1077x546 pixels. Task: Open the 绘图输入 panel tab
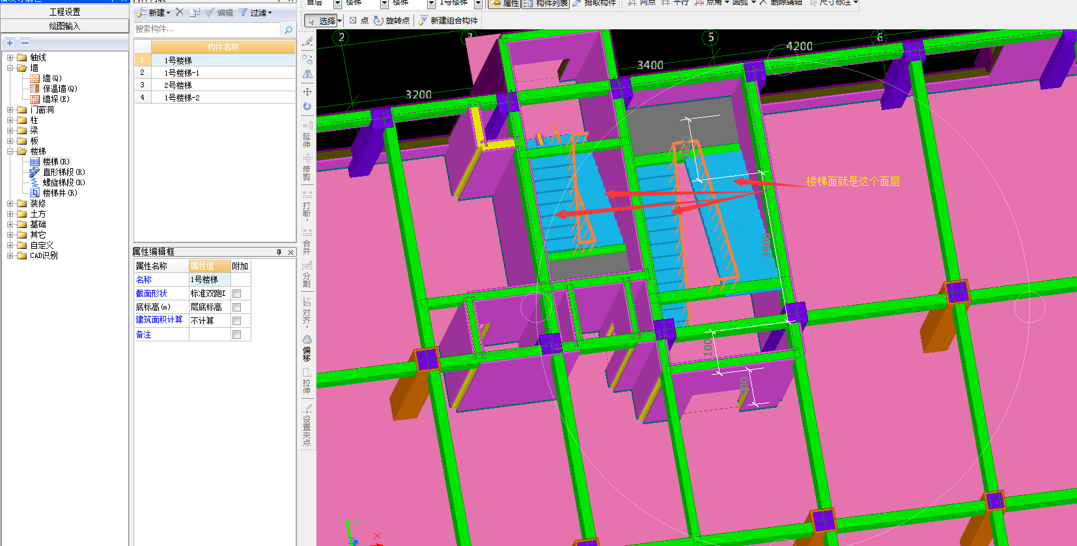[x=64, y=26]
